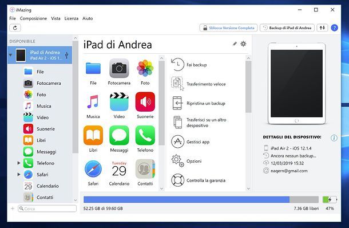Click the 'Ancora nessun backup...' detail
This screenshot has height=228, width=349.
(x=294, y=156)
